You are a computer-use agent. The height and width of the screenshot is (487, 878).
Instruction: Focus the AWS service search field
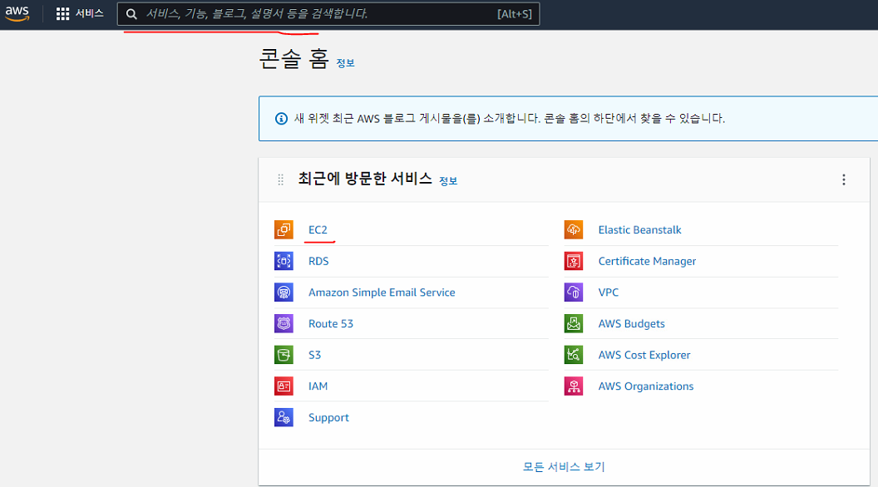[x=328, y=14]
